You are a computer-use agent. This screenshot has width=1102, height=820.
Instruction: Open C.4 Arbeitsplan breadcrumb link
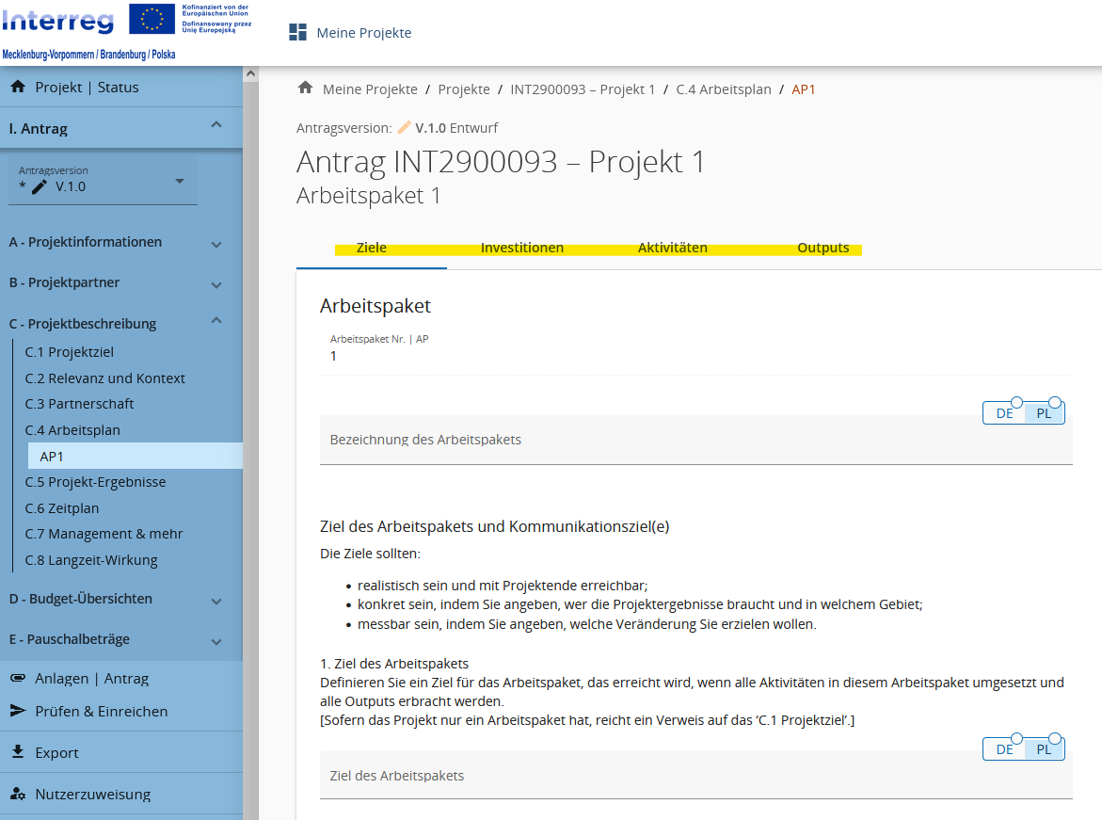click(x=723, y=89)
